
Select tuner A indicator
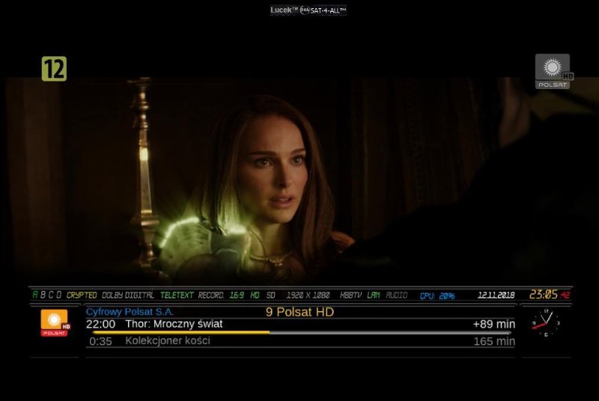(35, 295)
